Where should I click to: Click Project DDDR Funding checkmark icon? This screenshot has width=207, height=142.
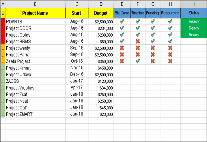[x=153, y=28]
